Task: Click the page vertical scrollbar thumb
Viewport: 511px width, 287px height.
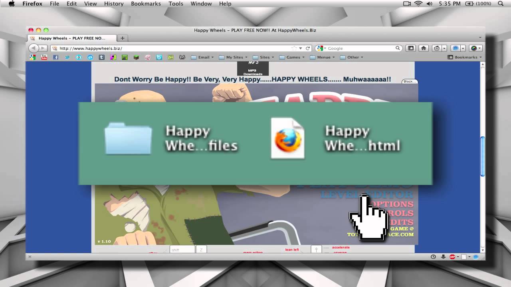Action: tap(482, 156)
